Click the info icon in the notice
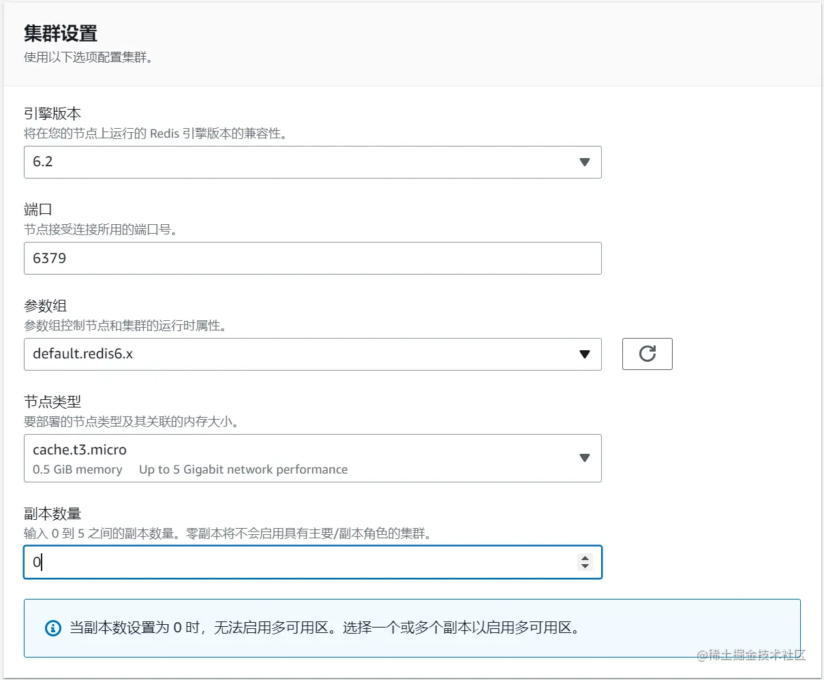The image size is (824, 680). [x=52, y=628]
